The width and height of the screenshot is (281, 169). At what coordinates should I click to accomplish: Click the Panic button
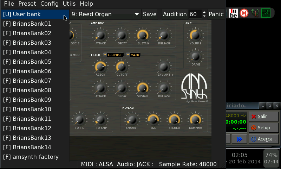216,14
